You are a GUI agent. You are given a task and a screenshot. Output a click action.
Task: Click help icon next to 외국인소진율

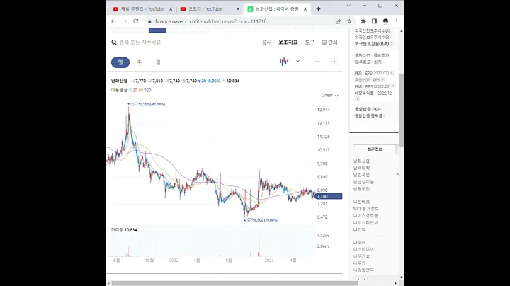392,44
